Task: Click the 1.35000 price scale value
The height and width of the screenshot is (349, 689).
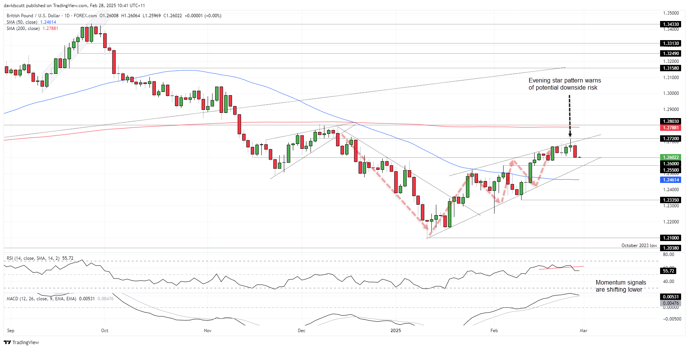Action: click(x=671, y=13)
